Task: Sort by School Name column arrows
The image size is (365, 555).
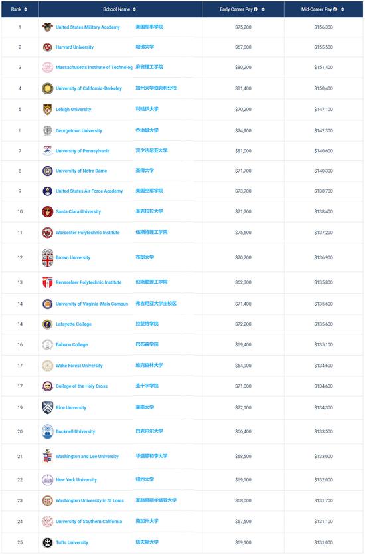Action: [x=134, y=9]
